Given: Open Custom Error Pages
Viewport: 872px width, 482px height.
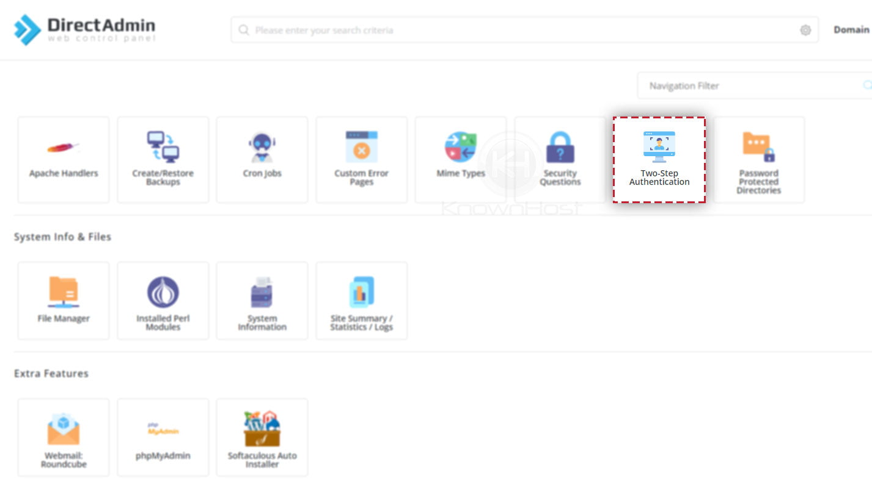Looking at the screenshot, I should (x=361, y=159).
